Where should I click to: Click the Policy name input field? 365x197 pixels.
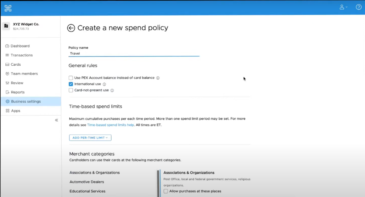(134, 54)
